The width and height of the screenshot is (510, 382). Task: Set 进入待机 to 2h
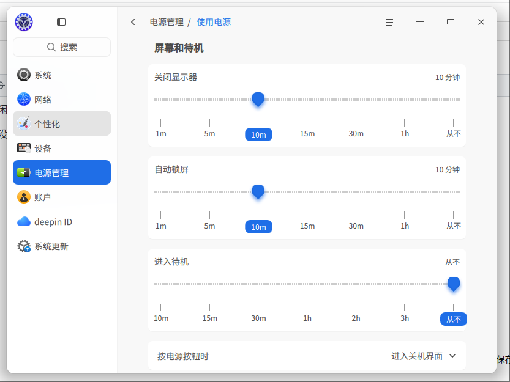click(356, 318)
